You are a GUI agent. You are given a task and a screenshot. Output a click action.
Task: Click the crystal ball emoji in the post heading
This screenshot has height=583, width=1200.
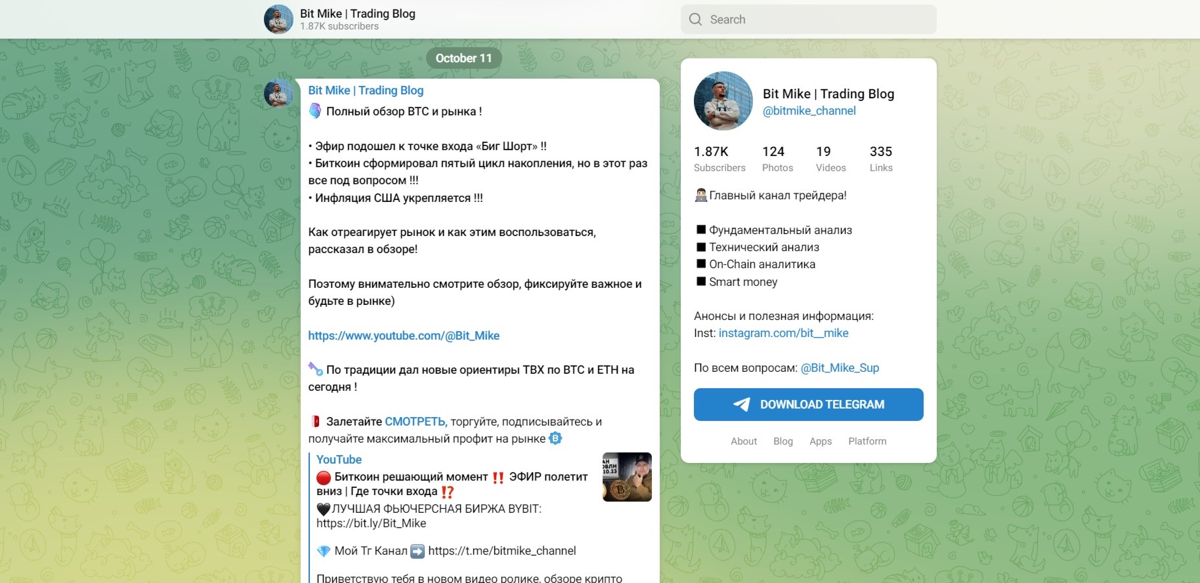coord(315,111)
